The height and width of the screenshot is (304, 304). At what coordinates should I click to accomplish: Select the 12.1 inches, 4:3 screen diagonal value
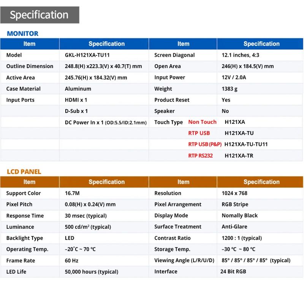241,55
